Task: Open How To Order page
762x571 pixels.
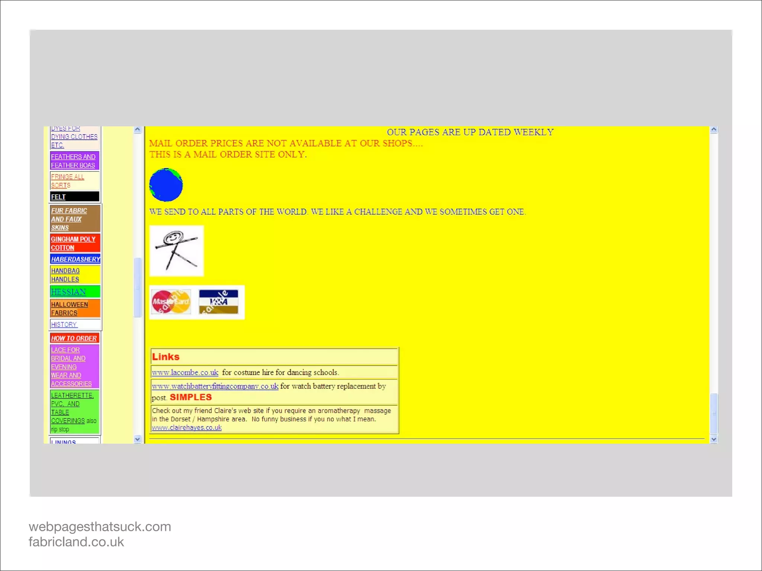Action: click(74, 338)
